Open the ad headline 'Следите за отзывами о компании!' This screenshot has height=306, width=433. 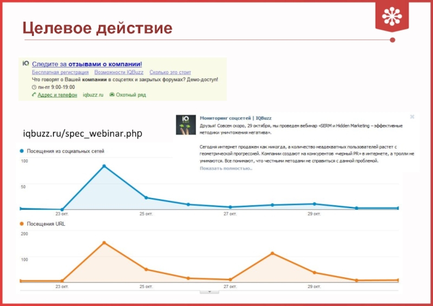point(87,64)
